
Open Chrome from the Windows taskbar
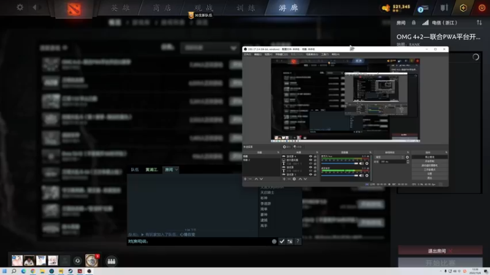click(x=33, y=271)
